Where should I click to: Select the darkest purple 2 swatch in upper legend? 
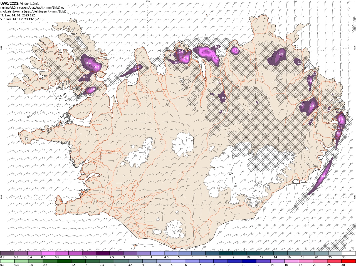[x=102, y=253]
